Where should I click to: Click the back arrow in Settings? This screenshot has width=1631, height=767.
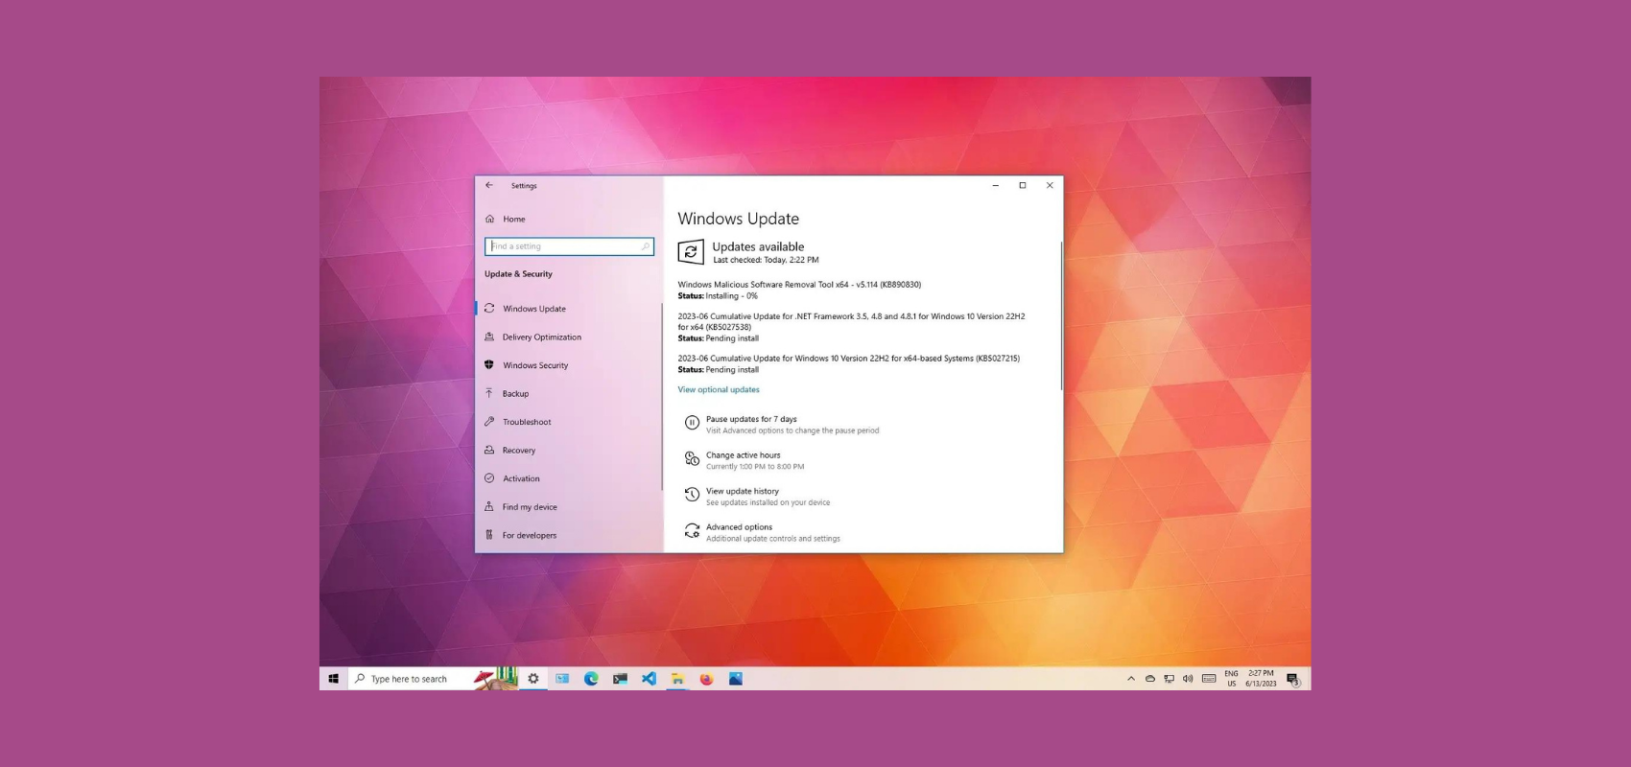pyautogui.click(x=489, y=185)
